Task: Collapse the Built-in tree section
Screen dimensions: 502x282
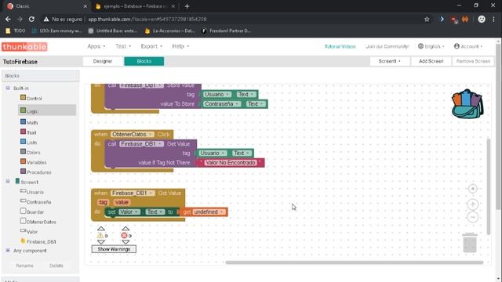Action: tap(8, 88)
